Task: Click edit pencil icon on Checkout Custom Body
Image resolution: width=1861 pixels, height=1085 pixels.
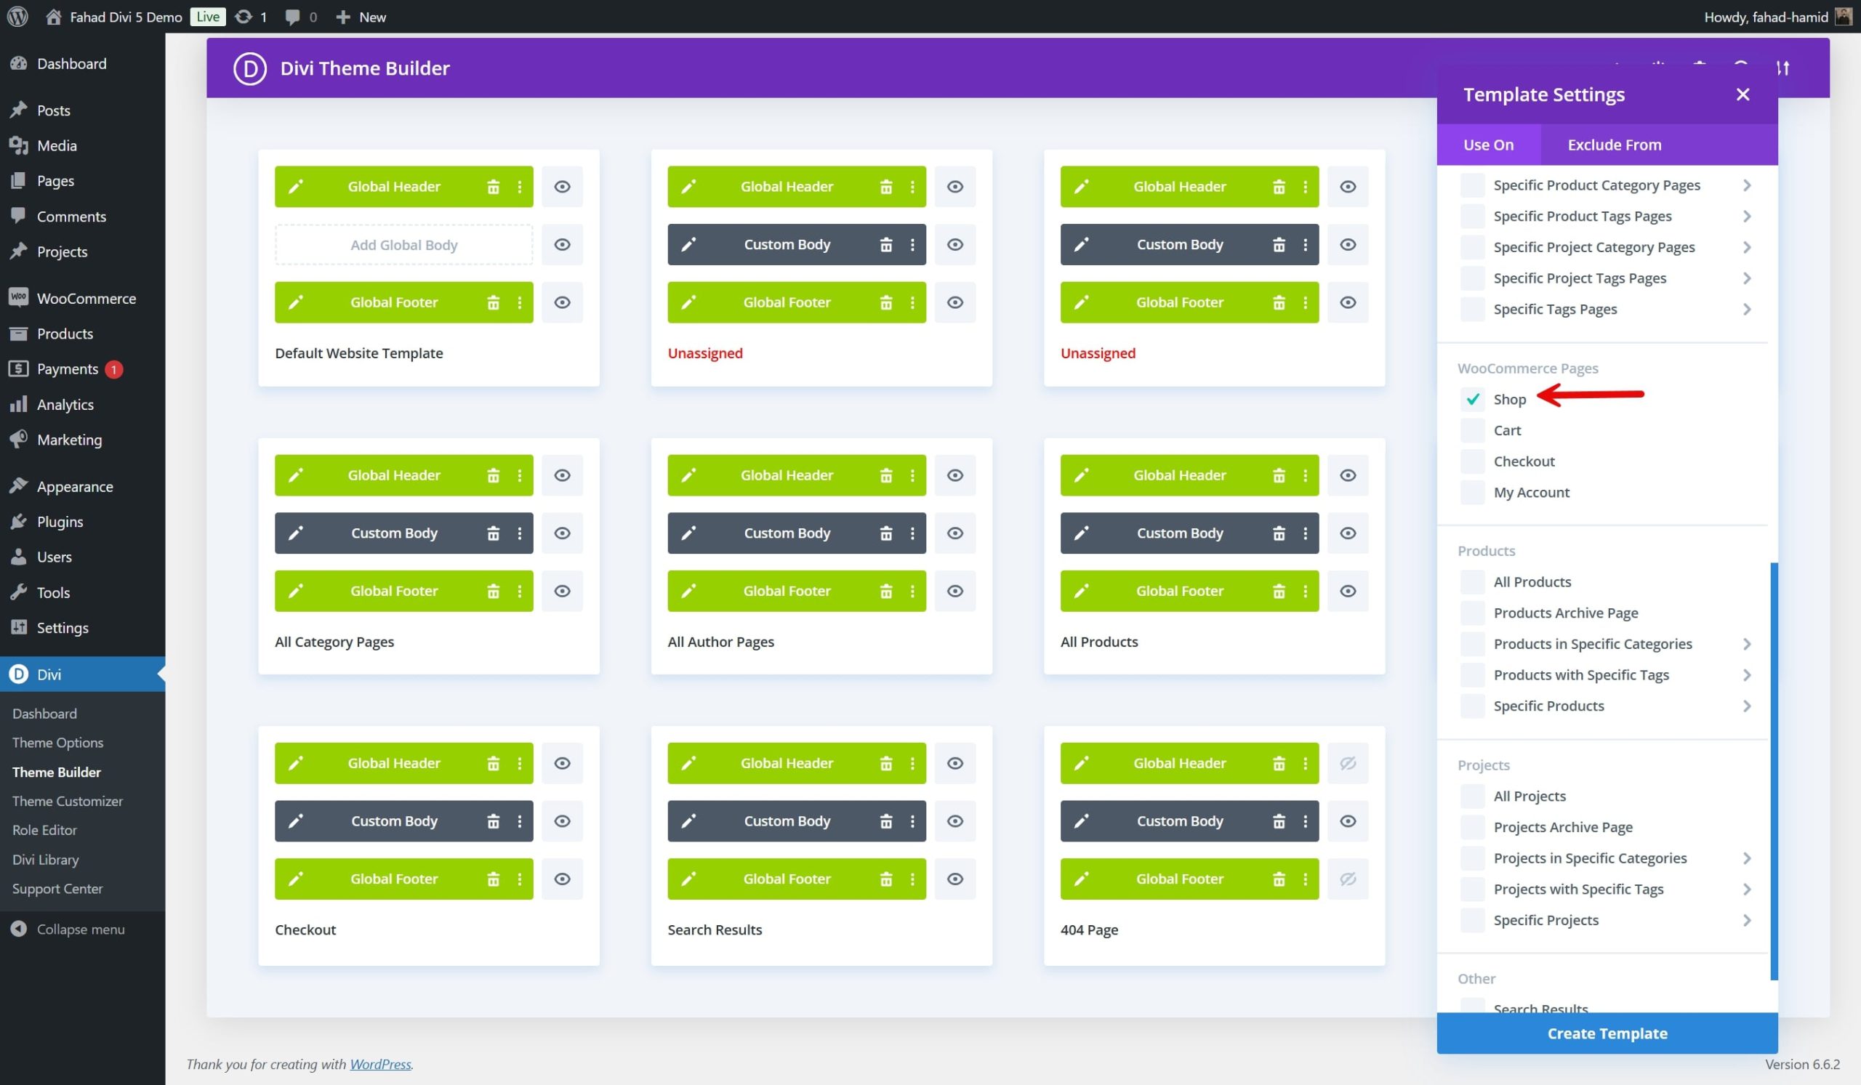Action: [x=297, y=820]
